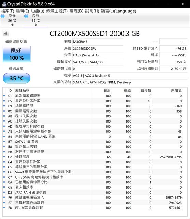The image size is (190, 219).
Task: Click status dot for attribute F8 row
Action: (x=4, y=208)
